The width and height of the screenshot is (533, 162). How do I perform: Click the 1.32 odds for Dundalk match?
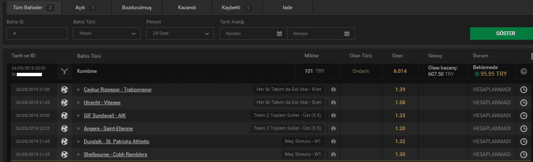400,141
